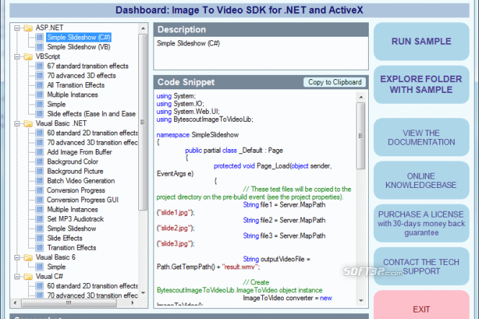
Task: Select 60 standard 2D transition effects under Visual C#
Action: (92, 286)
